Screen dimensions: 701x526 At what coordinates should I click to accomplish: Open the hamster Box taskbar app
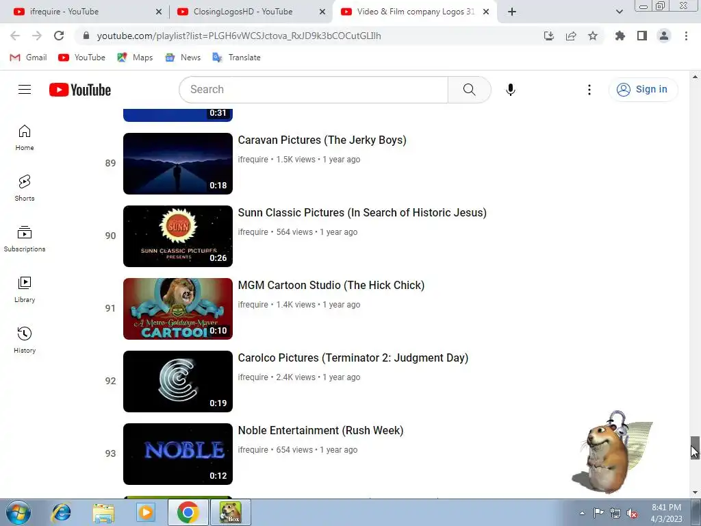click(x=231, y=512)
